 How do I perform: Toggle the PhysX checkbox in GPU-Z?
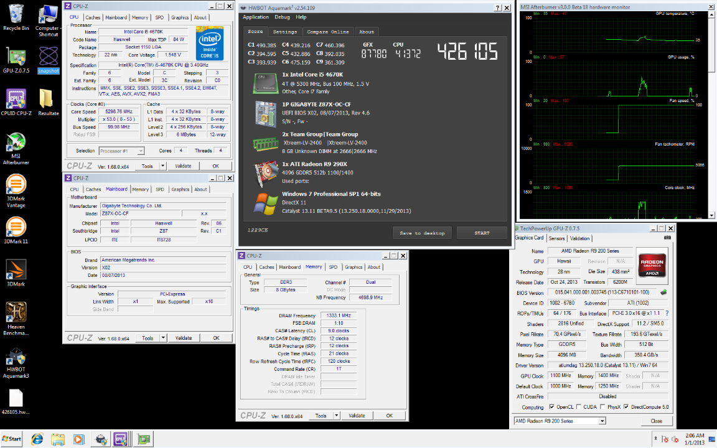(x=602, y=407)
